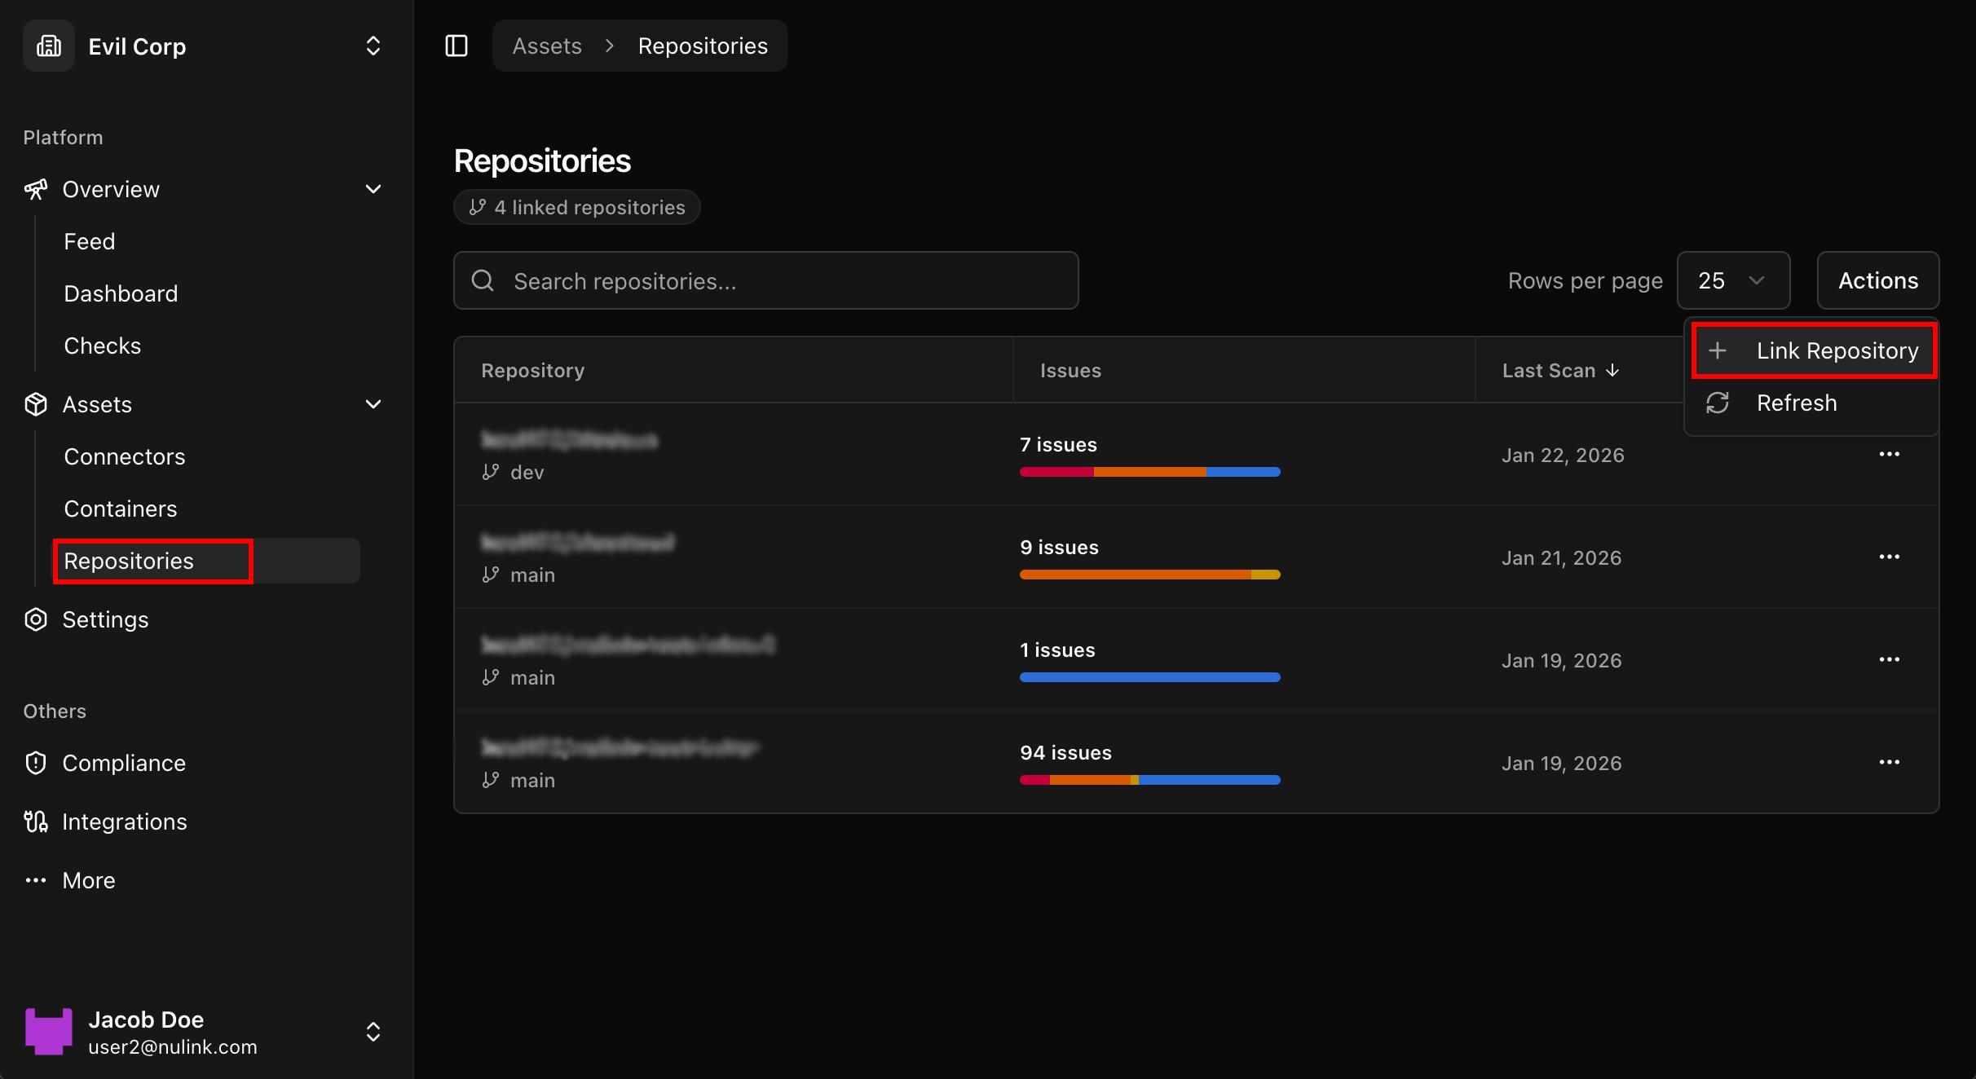
Task: Click the Actions button
Action: point(1877,280)
